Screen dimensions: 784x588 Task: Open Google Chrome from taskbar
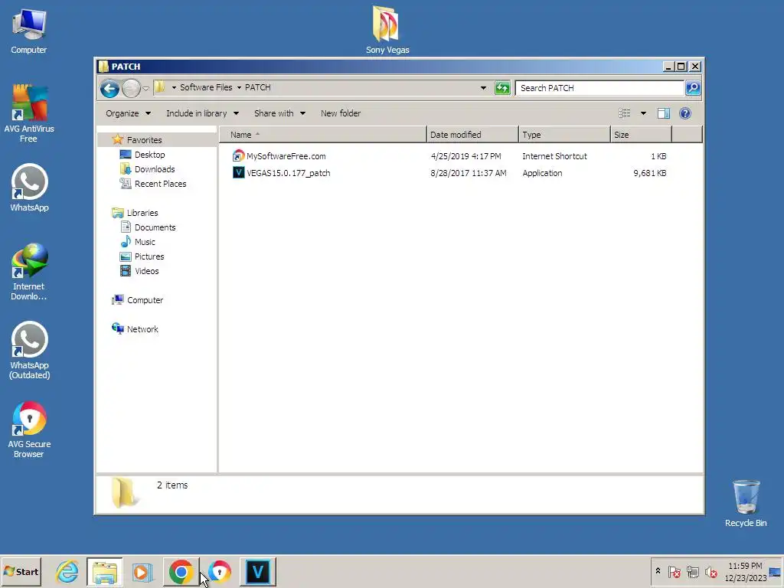(x=181, y=571)
